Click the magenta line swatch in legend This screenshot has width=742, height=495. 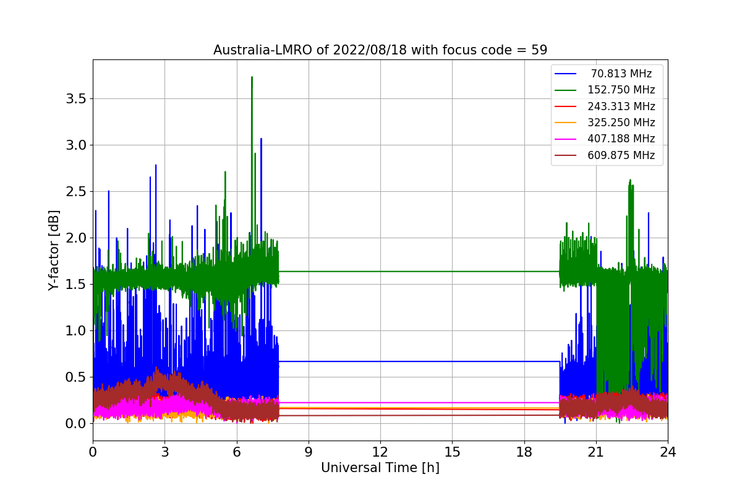[x=566, y=140]
